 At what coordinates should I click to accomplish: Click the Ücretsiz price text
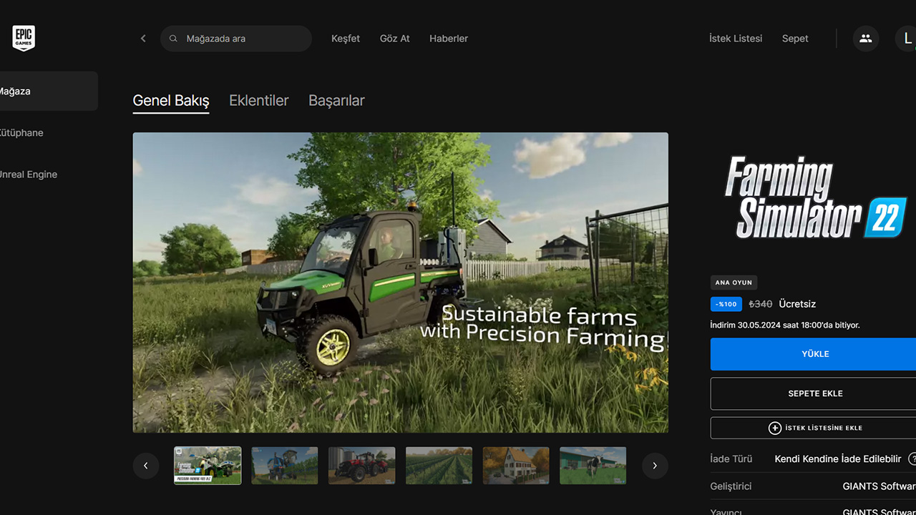tap(797, 304)
